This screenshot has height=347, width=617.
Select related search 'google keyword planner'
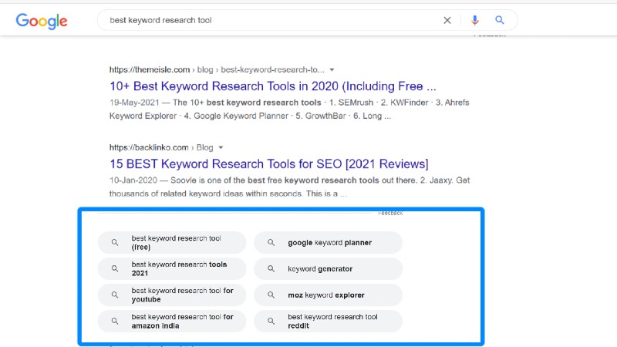[x=329, y=243]
